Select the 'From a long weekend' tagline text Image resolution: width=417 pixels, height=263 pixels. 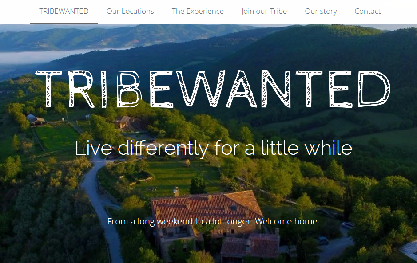tap(213, 222)
